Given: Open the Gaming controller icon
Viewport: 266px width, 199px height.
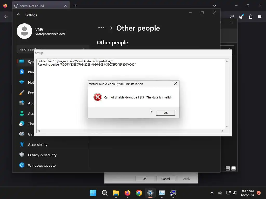Looking at the screenshot, I should (x=22, y=134).
